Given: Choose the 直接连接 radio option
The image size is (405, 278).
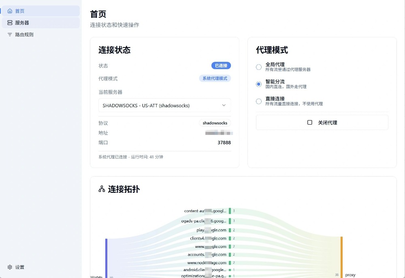Looking at the screenshot, I should tap(259, 101).
